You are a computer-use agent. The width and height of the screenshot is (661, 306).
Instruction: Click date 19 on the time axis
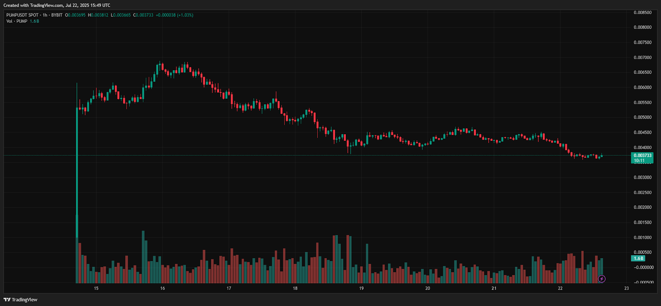(x=361, y=288)
